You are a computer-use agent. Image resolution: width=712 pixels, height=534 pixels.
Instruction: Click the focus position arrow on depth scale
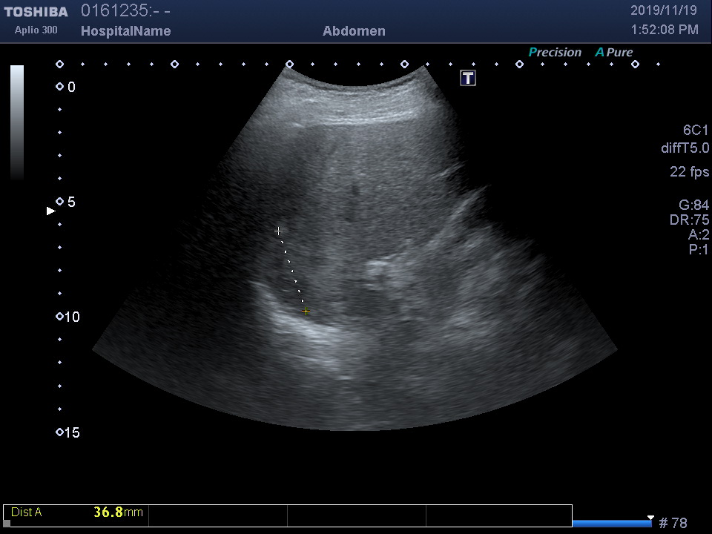(51, 211)
